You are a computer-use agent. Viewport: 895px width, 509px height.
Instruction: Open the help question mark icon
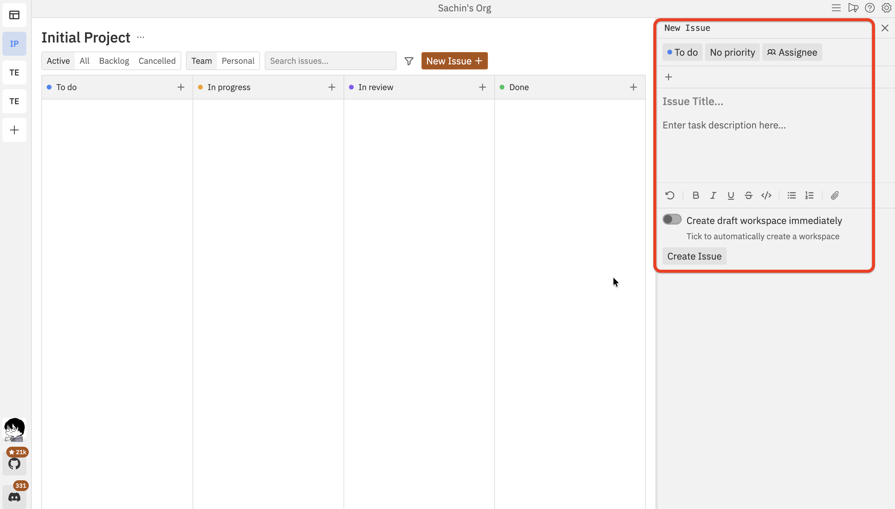870,8
